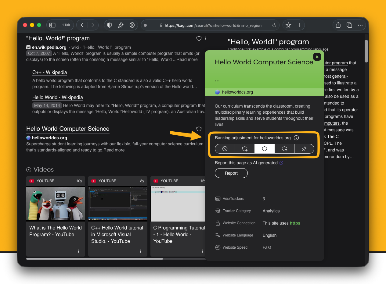
Task: Open the browser's ellipsis more menu
Action: 360,25
